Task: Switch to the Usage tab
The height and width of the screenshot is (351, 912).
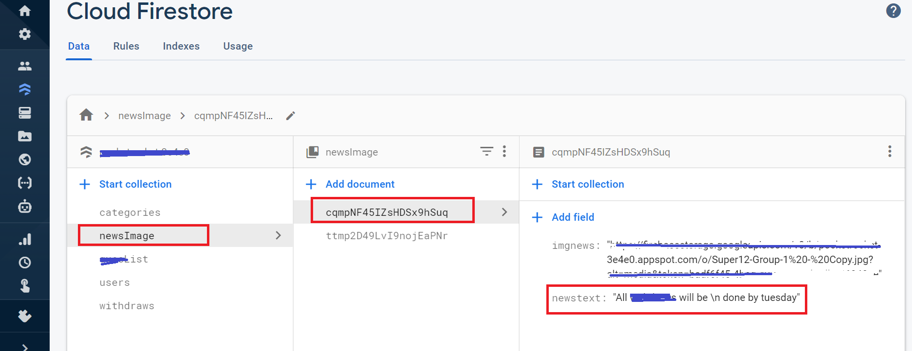Action: tap(238, 46)
